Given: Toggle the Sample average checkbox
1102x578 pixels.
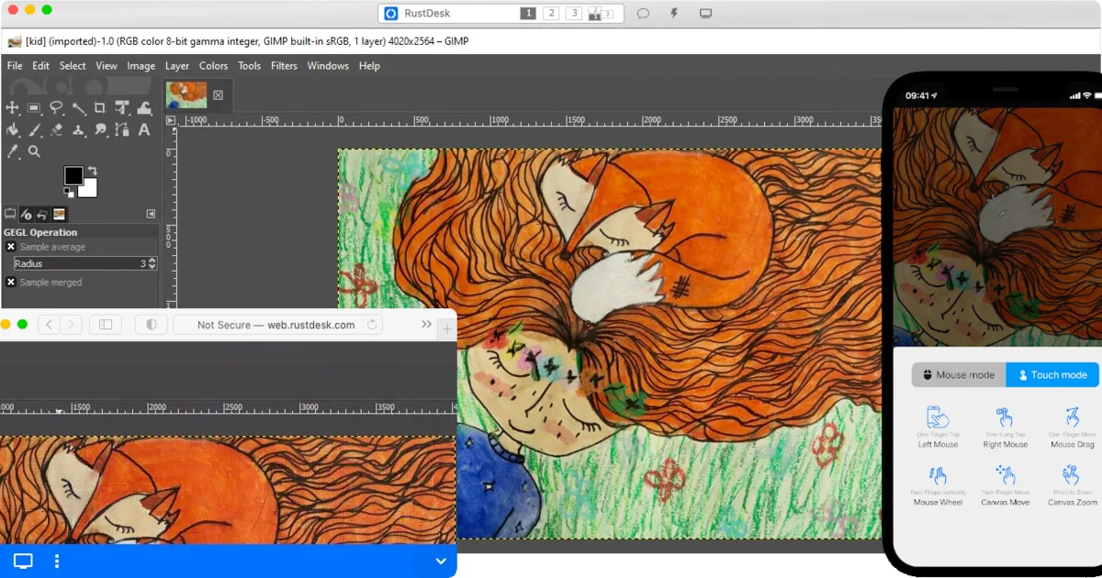Looking at the screenshot, I should point(11,247).
